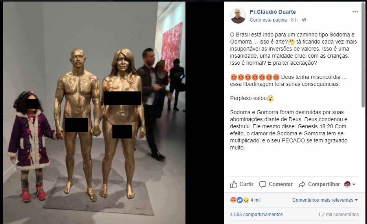367x224 pixels.
Task: Click the post scrollbar thumb
Action: [x=363, y=56]
